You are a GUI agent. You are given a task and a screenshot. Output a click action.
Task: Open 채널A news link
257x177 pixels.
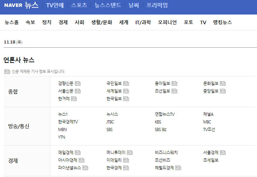[x=208, y=114]
